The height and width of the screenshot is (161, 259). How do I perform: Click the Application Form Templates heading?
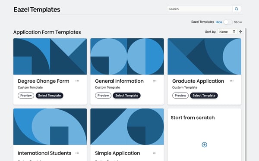click(47, 32)
